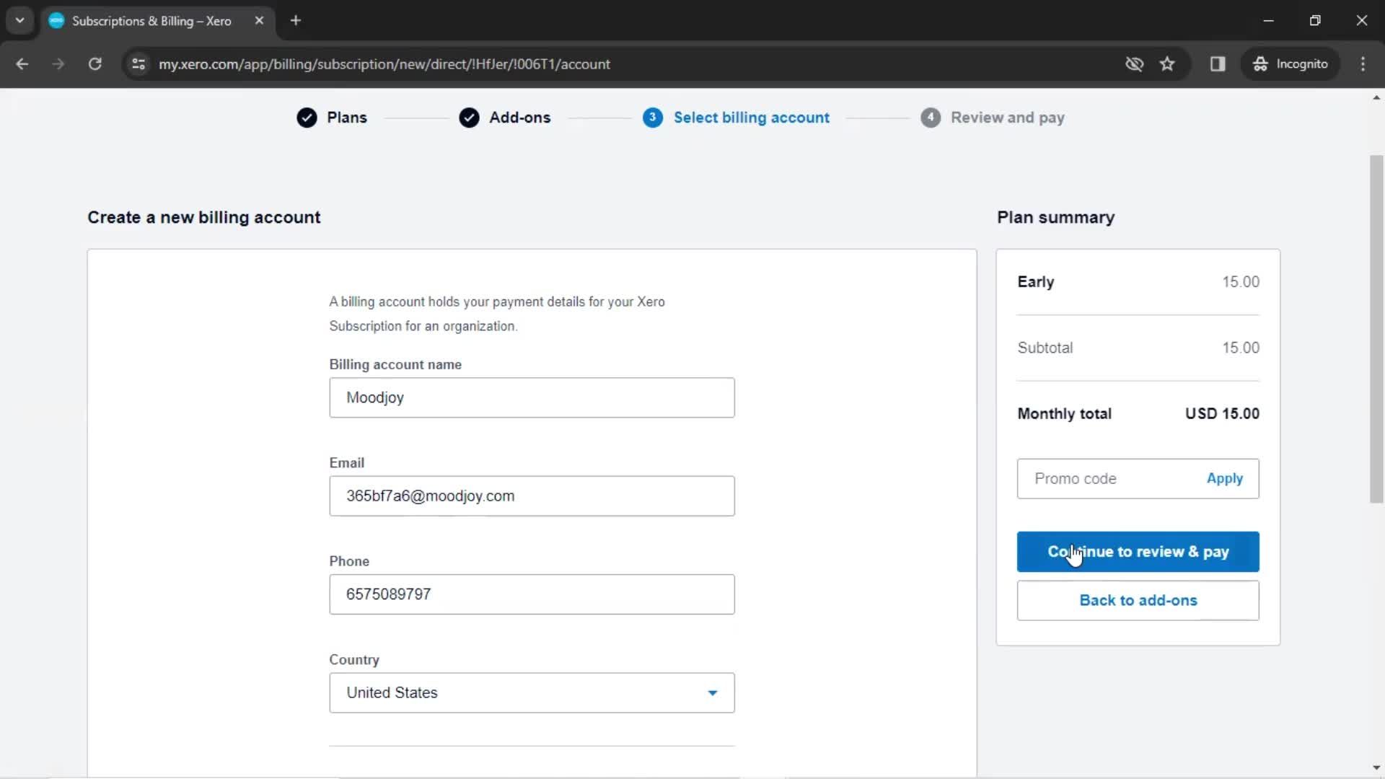Click Continue to review & pay
The image size is (1385, 779).
coord(1138,552)
